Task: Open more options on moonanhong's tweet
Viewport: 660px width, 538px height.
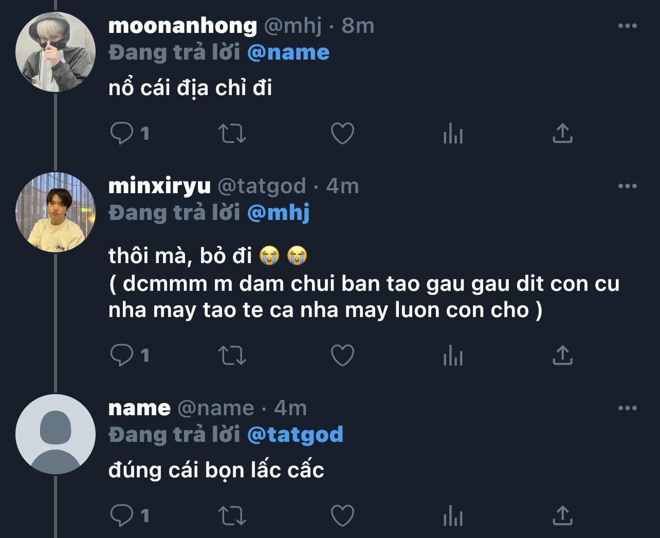Action: pyautogui.click(x=627, y=26)
